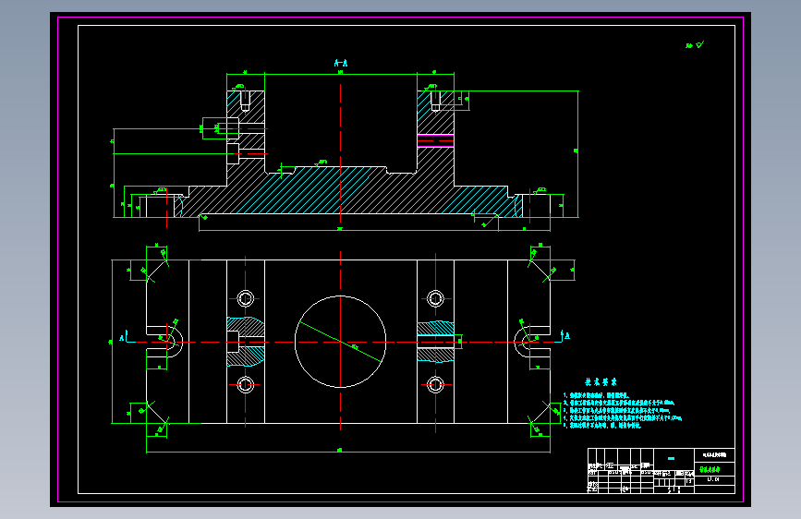This screenshot has height=519, width=801.
Task: Select the A-A section view label
Action: coord(341,63)
